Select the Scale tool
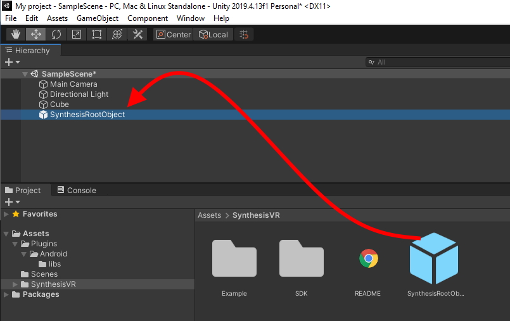510x321 pixels. (x=77, y=34)
